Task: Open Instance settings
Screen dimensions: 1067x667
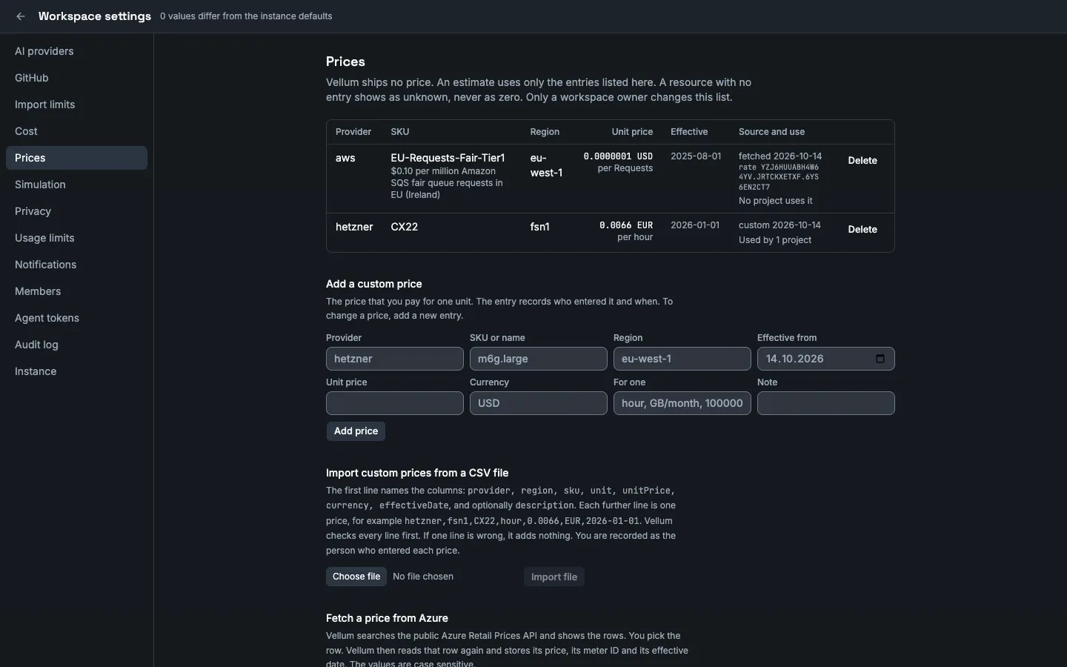Action: [76, 371]
